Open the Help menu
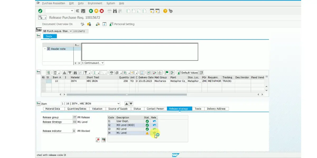This screenshot has height=158, width=317. coord(122,3)
